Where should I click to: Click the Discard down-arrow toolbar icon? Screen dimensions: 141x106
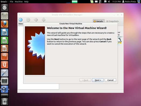coord(44,20)
